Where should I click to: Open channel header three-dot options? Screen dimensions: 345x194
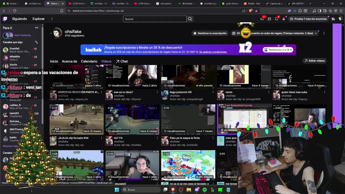[x=324, y=33]
